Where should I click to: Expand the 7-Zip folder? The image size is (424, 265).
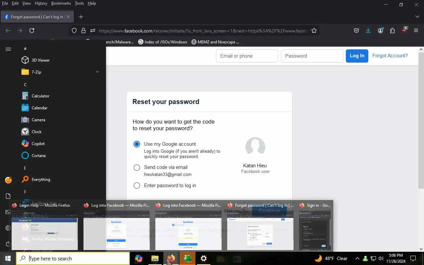coord(61,72)
